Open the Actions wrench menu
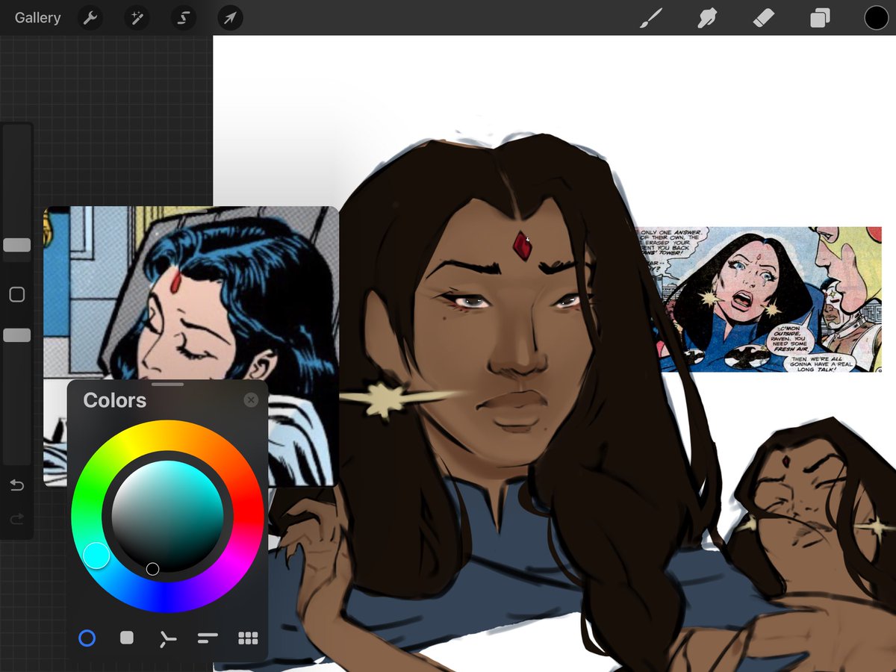Image resolution: width=896 pixels, height=672 pixels. coord(90,18)
